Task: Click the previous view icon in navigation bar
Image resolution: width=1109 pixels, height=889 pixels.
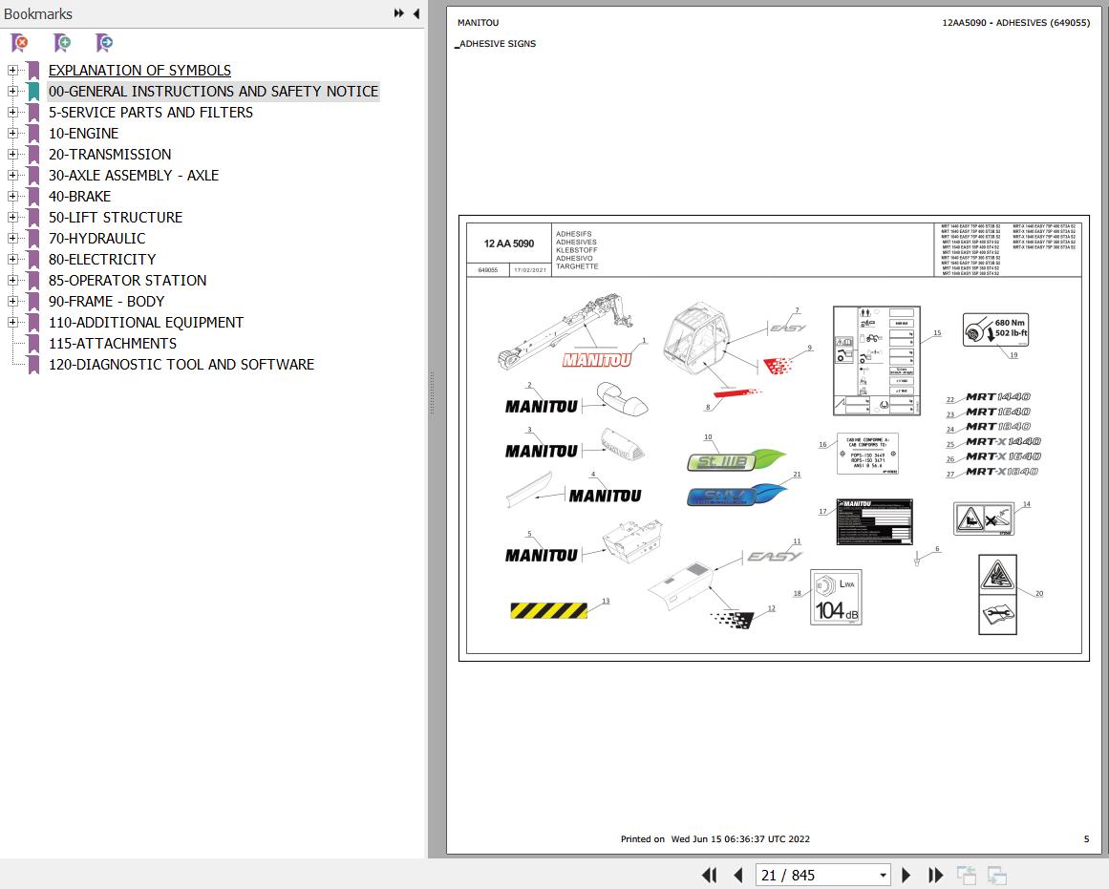Action: coord(966,875)
